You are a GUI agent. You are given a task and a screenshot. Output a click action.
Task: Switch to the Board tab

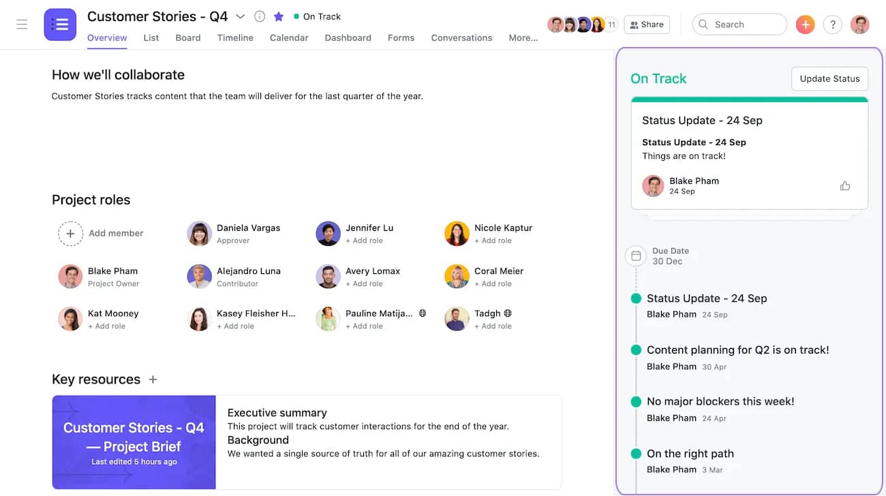187,37
